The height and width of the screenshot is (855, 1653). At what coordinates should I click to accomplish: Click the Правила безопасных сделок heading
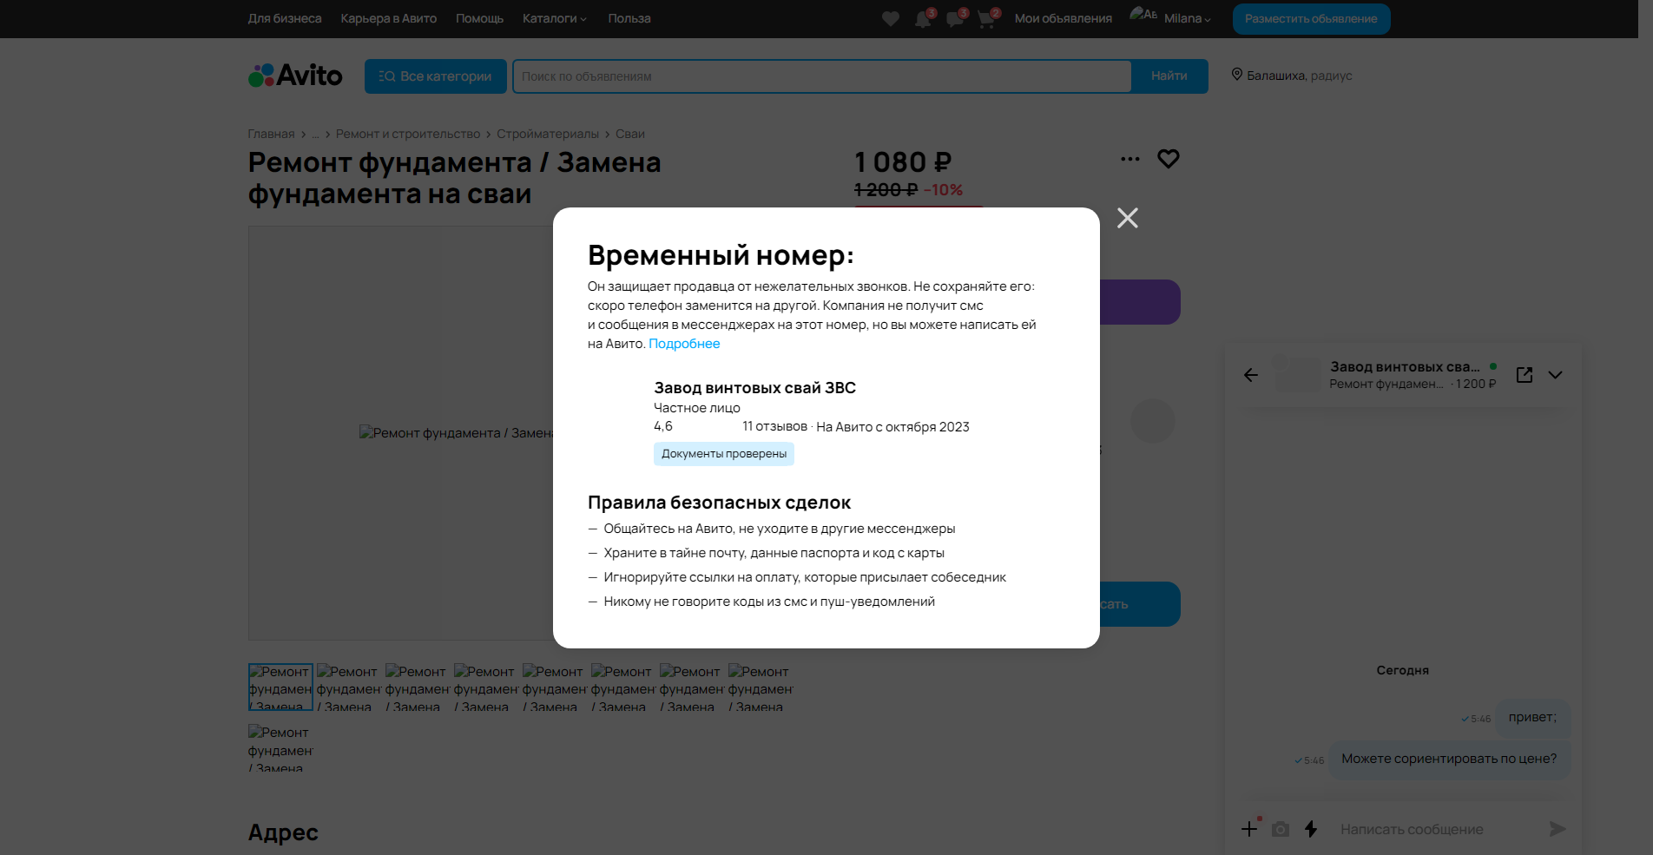coord(719,503)
